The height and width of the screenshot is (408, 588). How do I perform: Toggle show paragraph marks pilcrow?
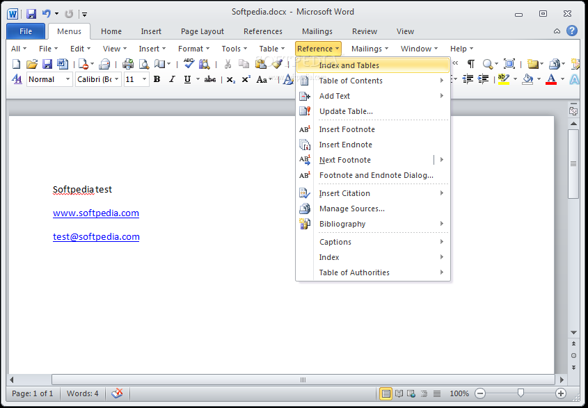point(471,64)
